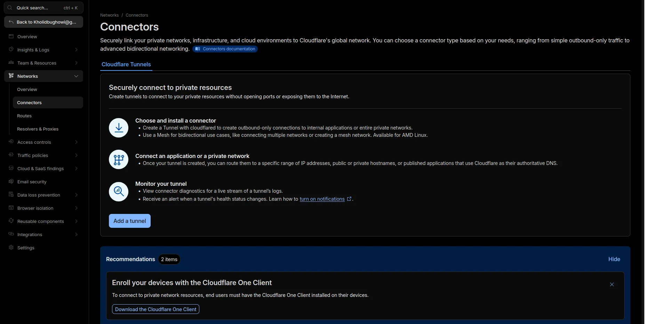Click the back arrow icon beside Kholidbughowi
This screenshot has height=324, width=645.
(x=11, y=22)
